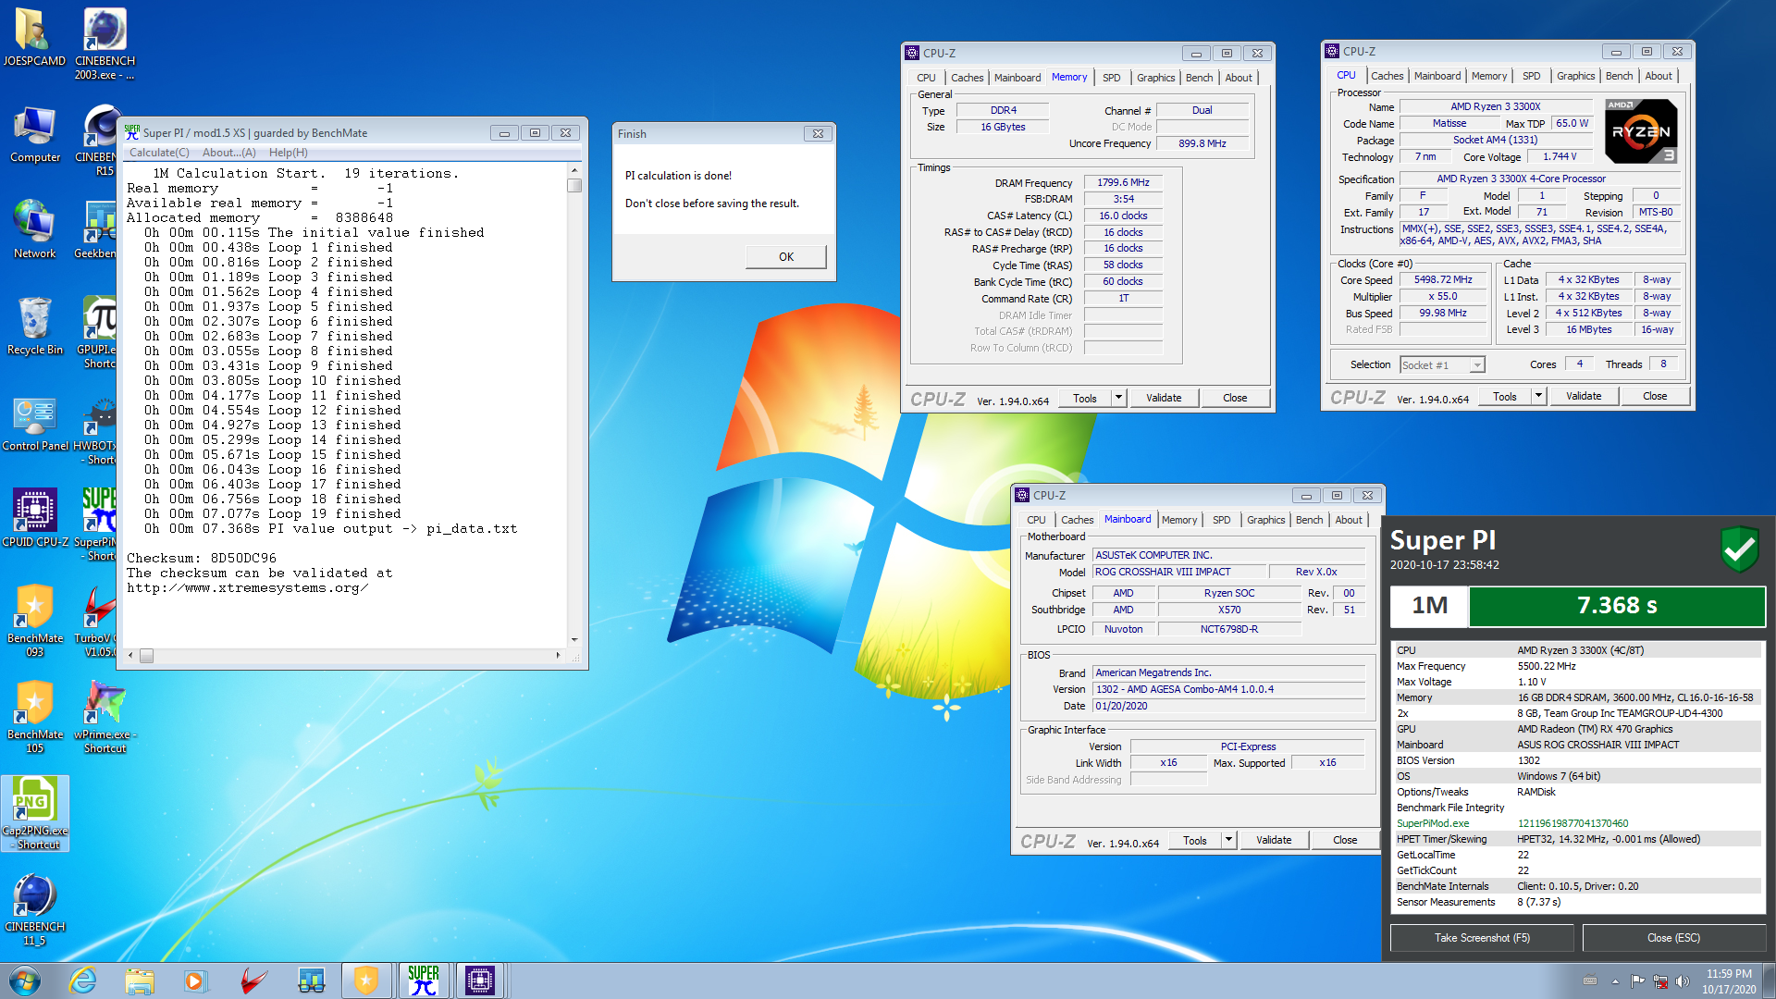Switch to SPD tab in Memory CPU-Z window
1776x999 pixels.
click(x=1111, y=78)
